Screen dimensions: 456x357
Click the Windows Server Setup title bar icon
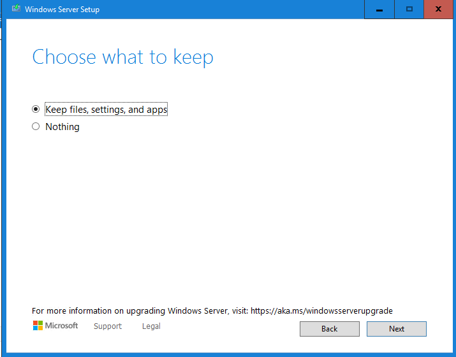coord(17,9)
